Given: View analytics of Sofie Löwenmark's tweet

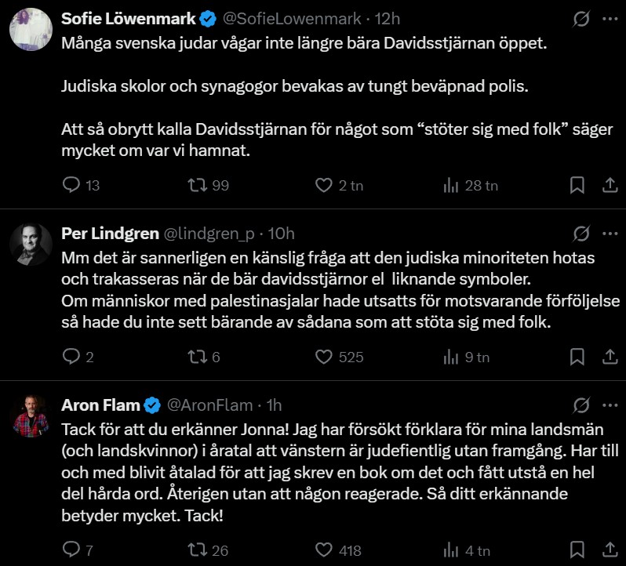Looking at the screenshot, I should coord(451,185).
